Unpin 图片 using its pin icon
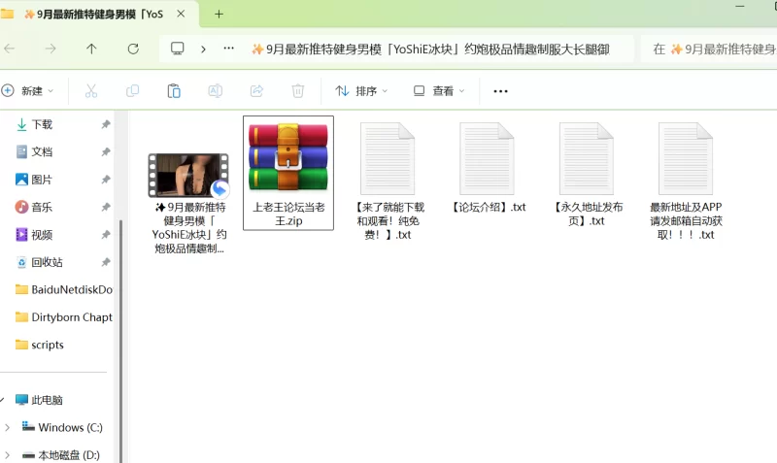 pyautogui.click(x=106, y=180)
